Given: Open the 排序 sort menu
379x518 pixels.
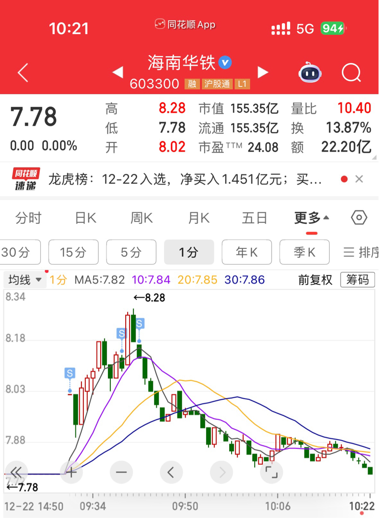Looking at the screenshot, I should (x=361, y=252).
